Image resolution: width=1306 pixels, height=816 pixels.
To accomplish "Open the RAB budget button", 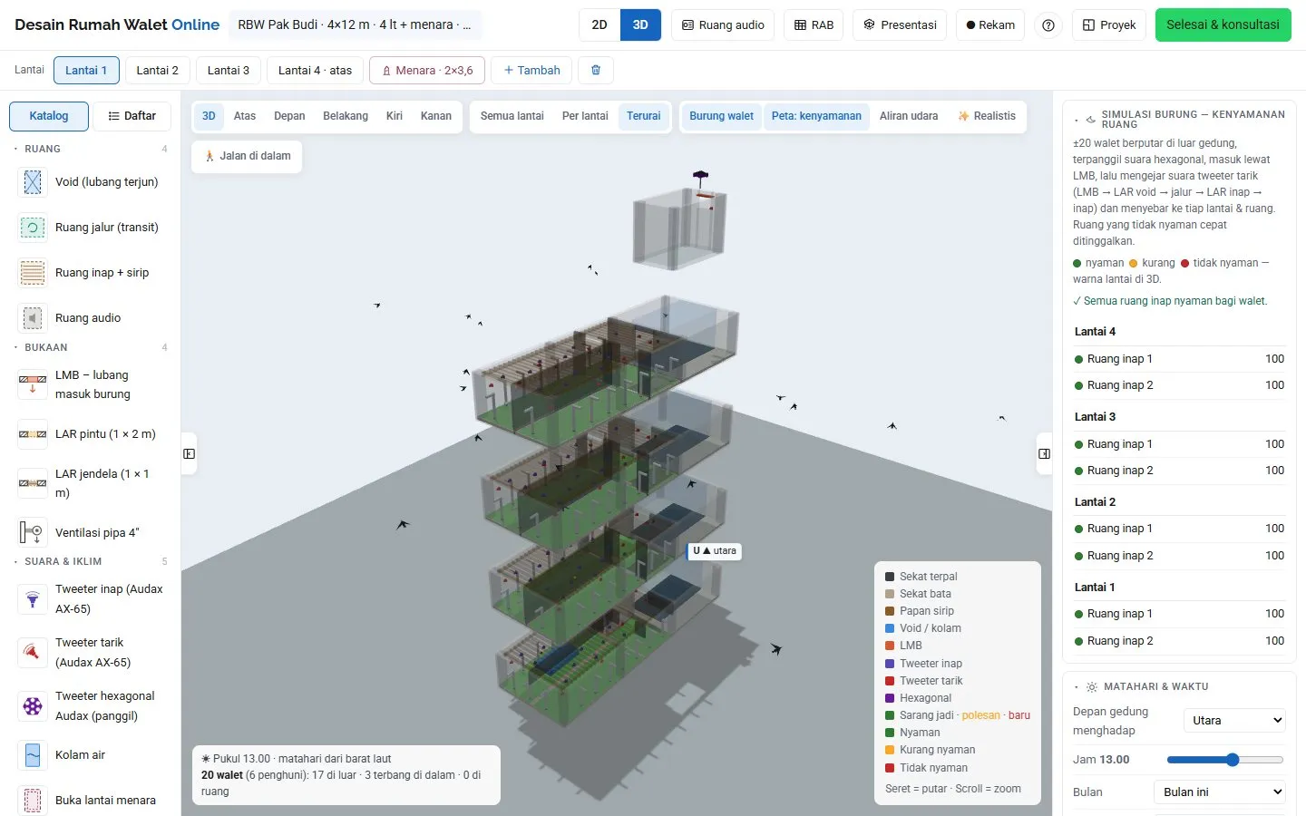I will (814, 25).
